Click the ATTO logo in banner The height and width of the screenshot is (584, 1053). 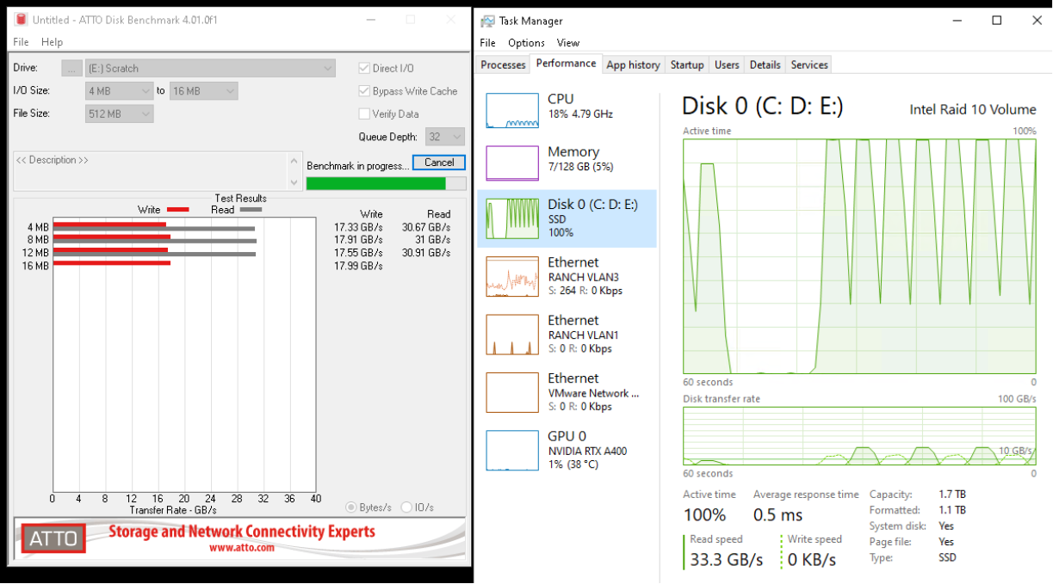(53, 538)
